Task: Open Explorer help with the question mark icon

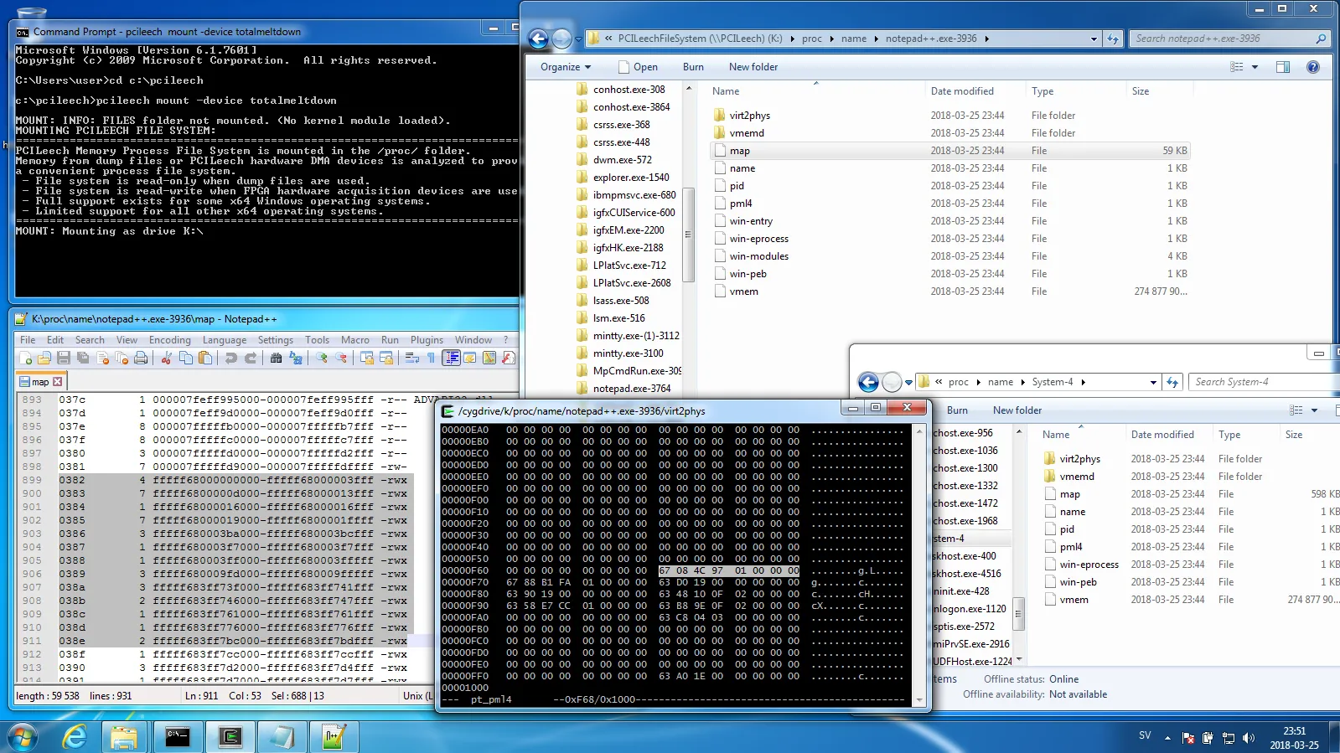Action: pos(1312,67)
